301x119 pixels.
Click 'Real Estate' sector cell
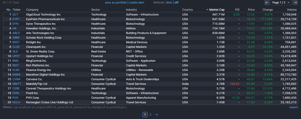coord(99,51)
